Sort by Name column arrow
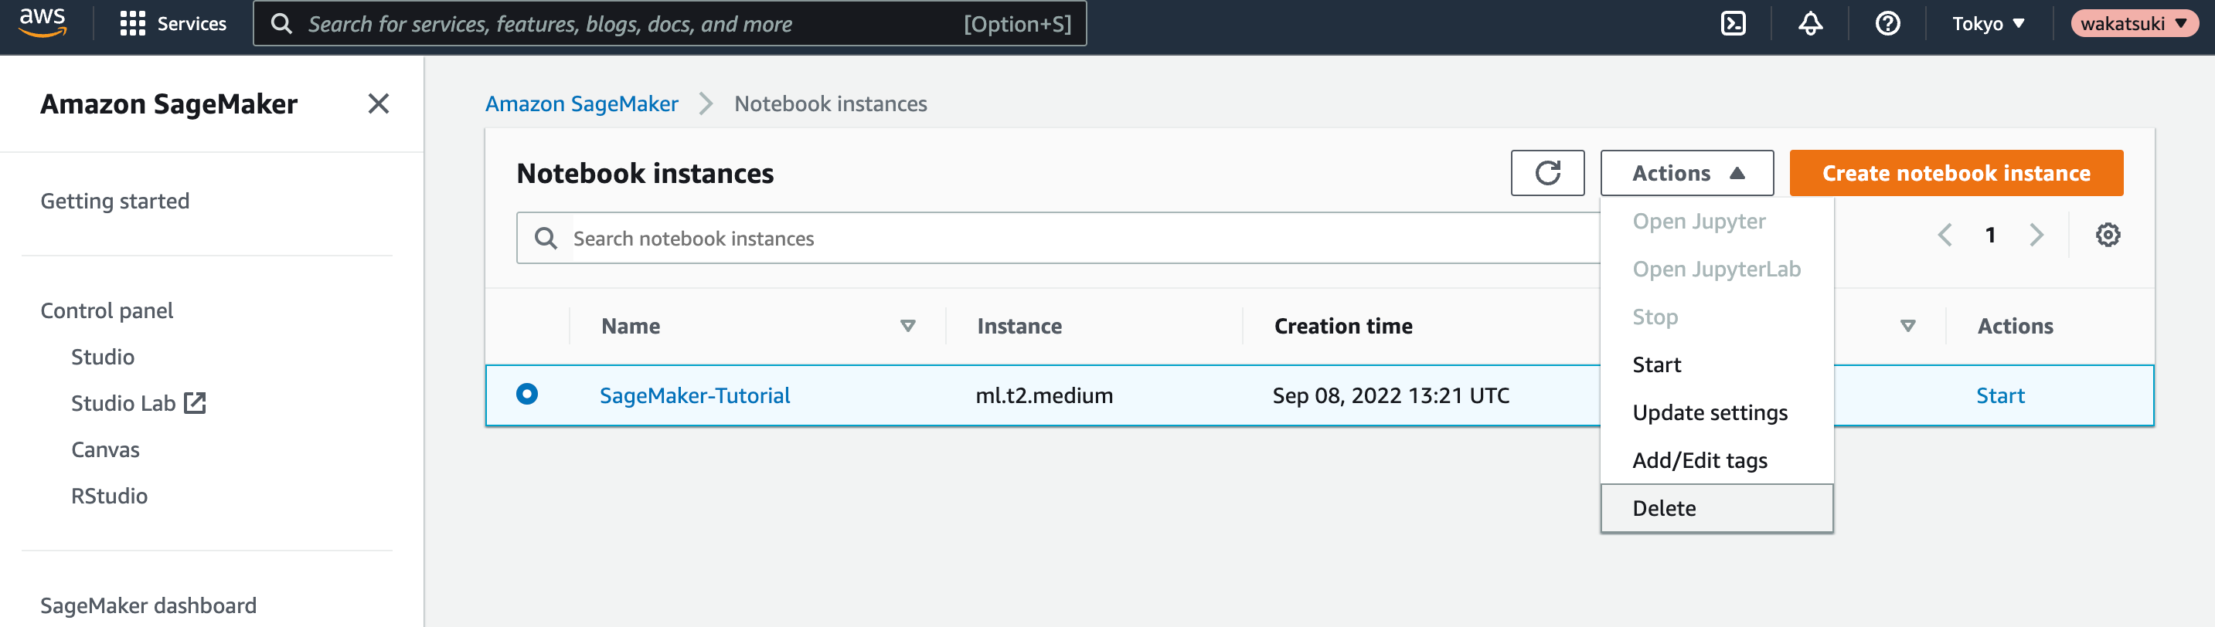Viewport: 2215px width, 627px height. tap(907, 327)
